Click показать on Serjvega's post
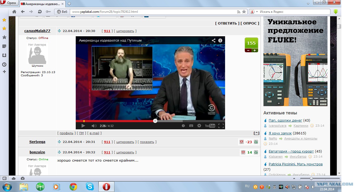This screenshot has width=360, height=192. (147, 142)
